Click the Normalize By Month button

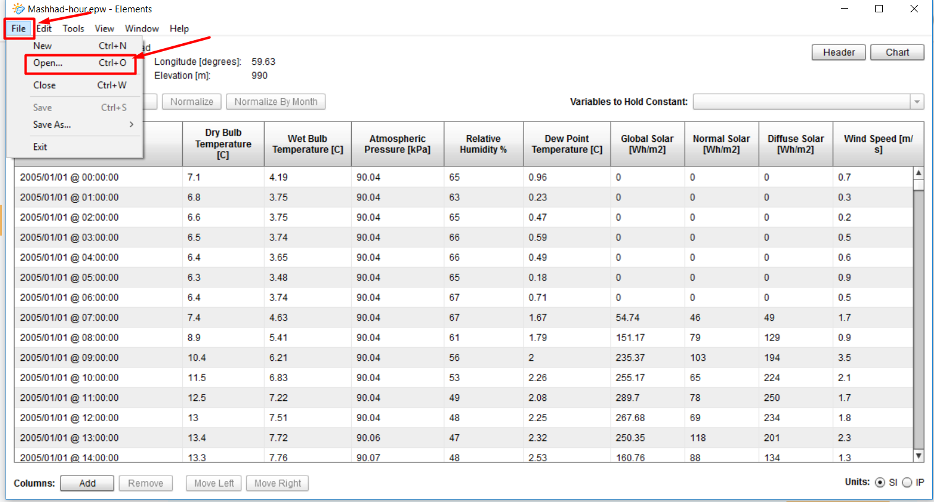pos(276,102)
